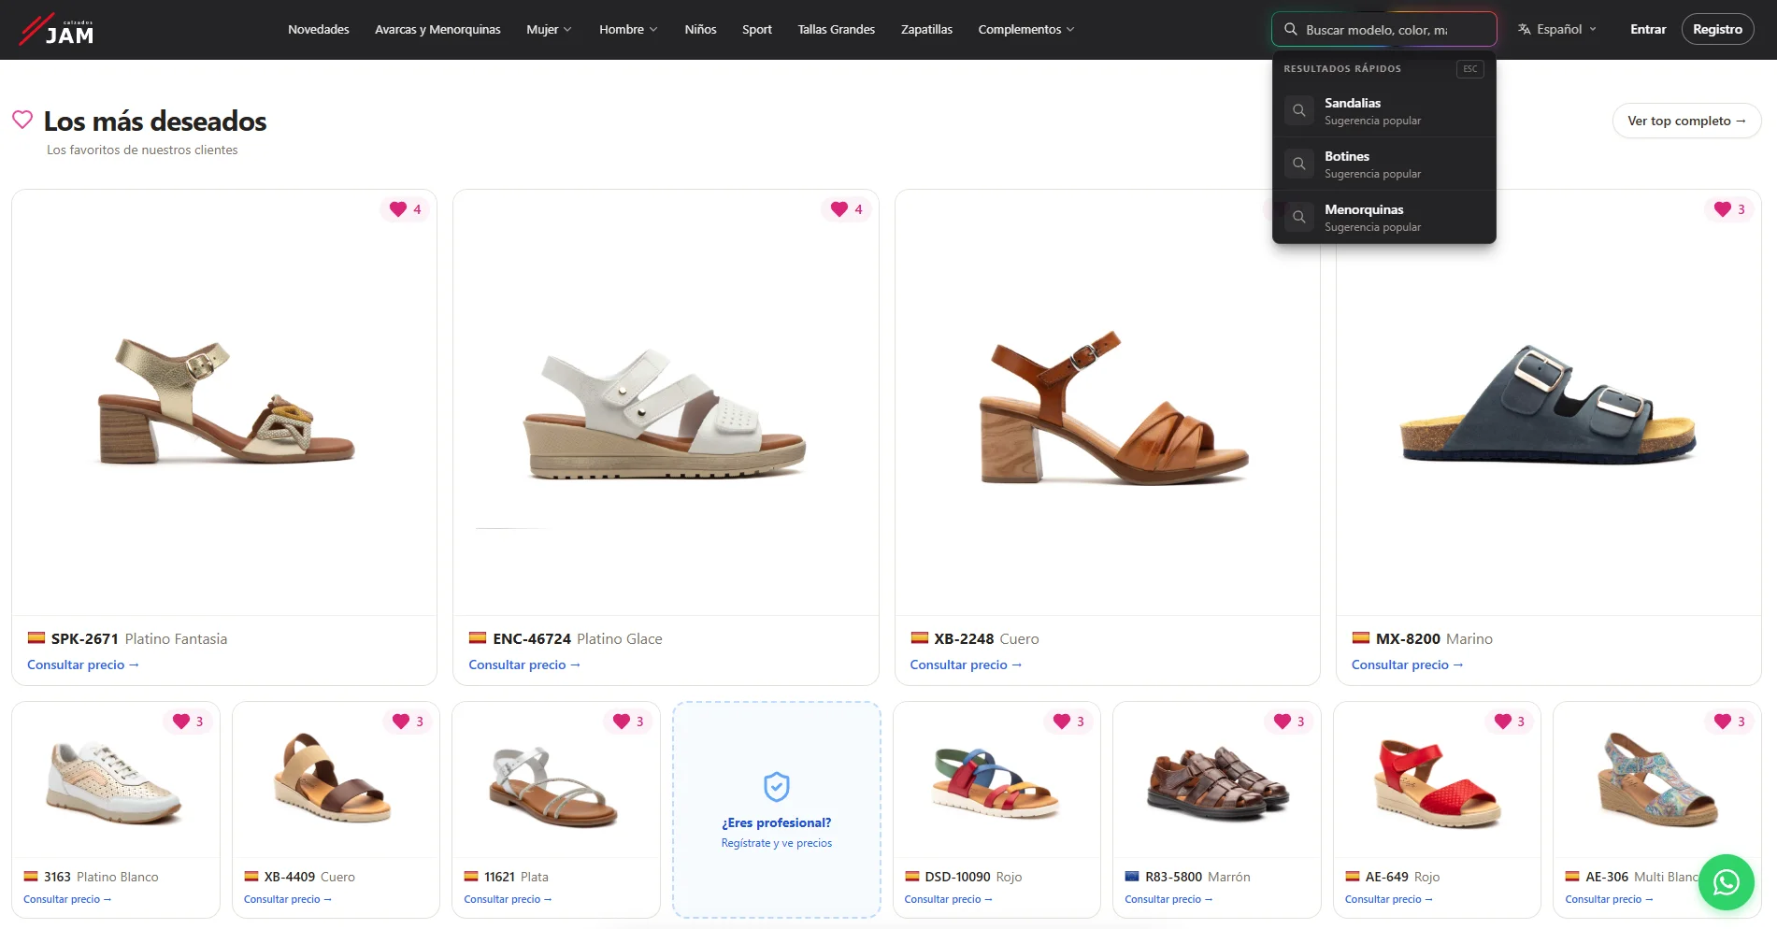
Task: Go to the Zapatillas category
Action: click(926, 29)
